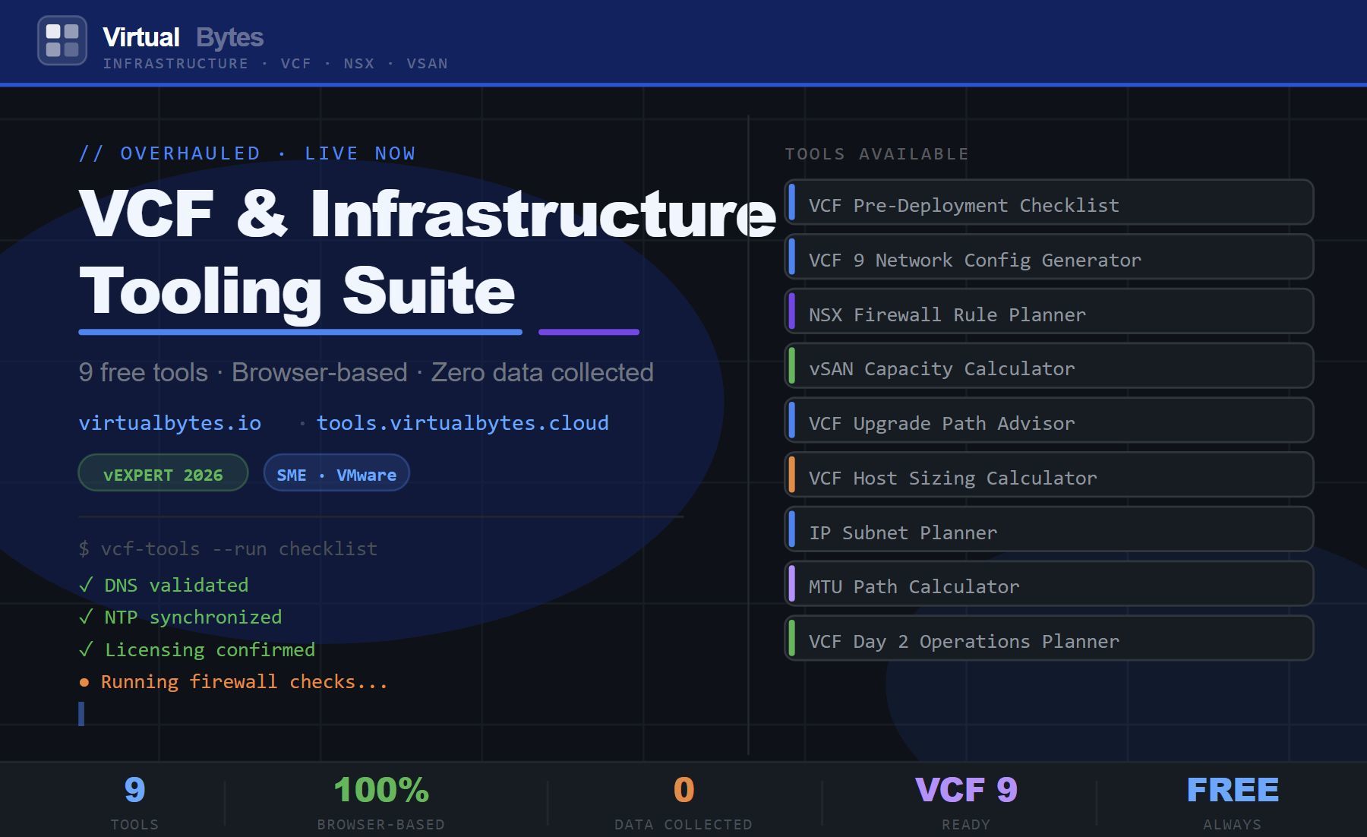The image size is (1367, 837).
Task: Click the DNS validated status line
Action: point(163,585)
